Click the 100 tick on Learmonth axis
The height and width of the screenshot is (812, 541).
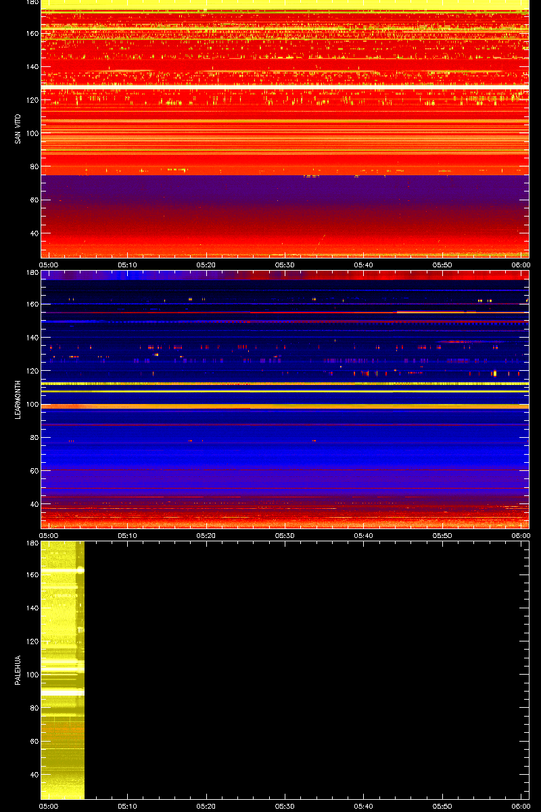click(32, 403)
